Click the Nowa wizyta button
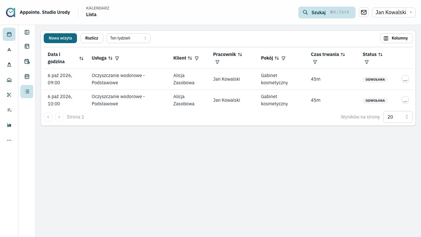This screenshot has width=421, height=237. point(60,38)
